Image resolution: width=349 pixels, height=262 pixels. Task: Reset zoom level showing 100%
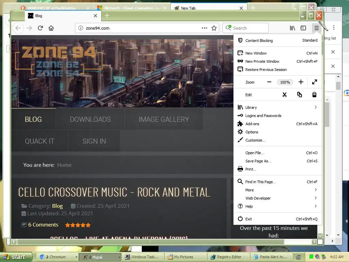pos(285,82)
